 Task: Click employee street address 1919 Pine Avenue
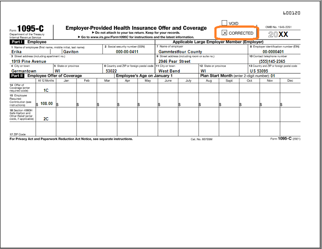coord(29,61)
